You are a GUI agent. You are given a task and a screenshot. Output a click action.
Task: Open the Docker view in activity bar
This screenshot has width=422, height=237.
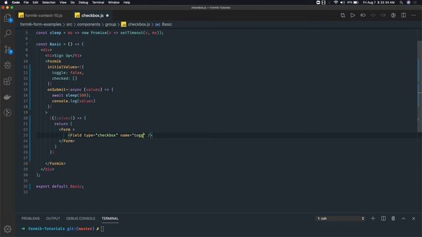(7, 97)
